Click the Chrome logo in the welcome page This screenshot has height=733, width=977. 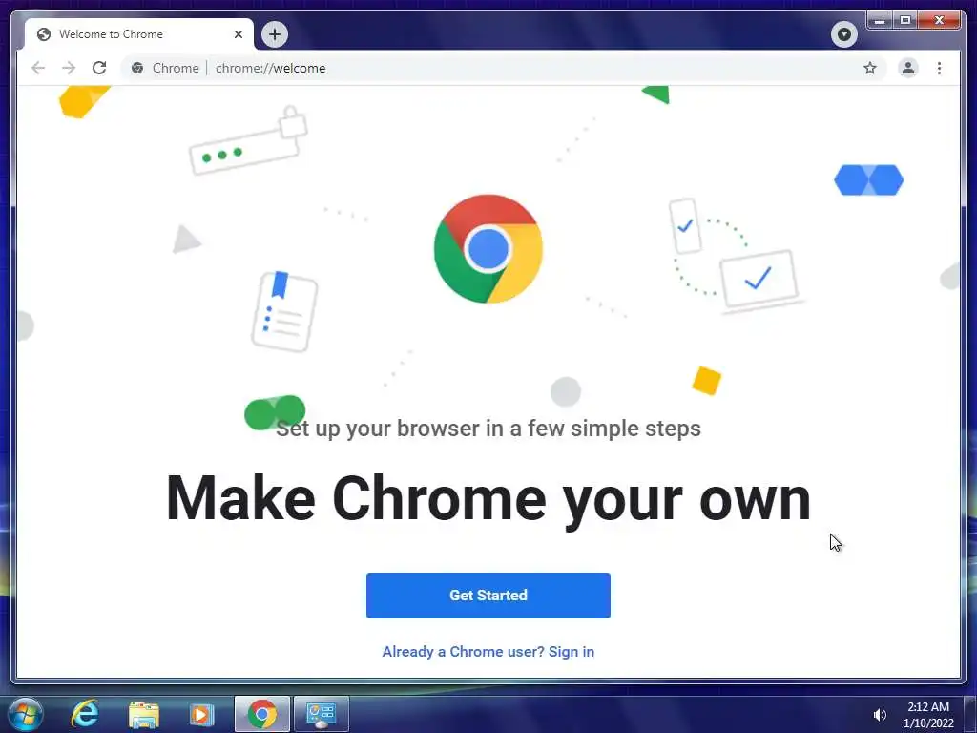[x=488, y=249]
